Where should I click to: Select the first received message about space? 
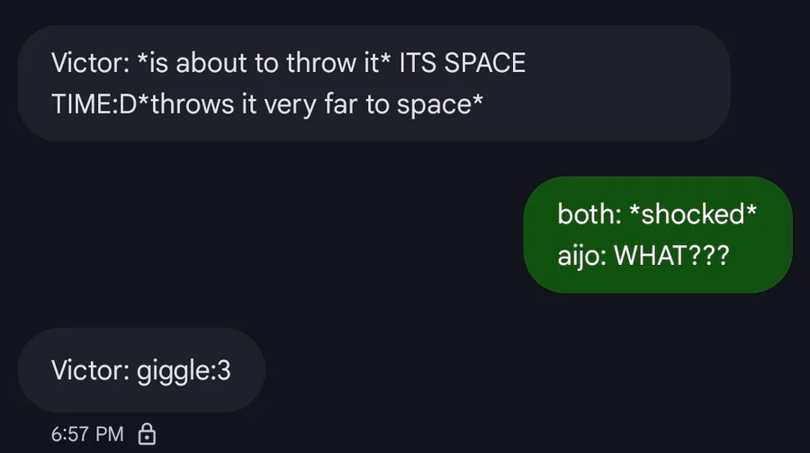[x=373, y=83]
